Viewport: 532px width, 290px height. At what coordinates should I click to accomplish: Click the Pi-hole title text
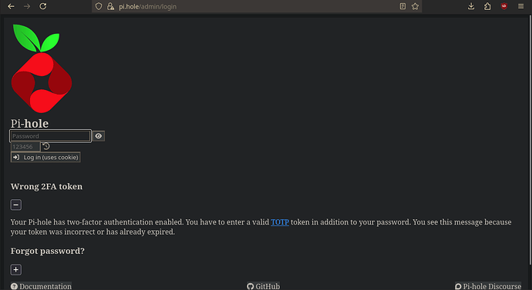click(x=29, y=124)
